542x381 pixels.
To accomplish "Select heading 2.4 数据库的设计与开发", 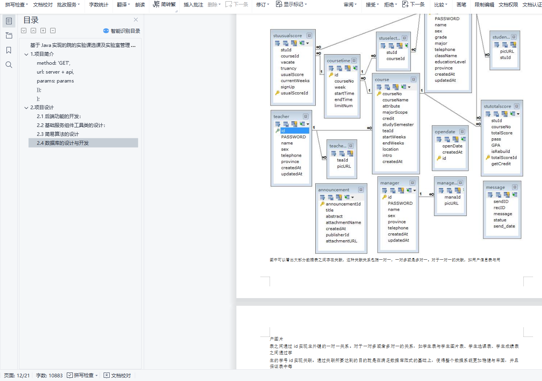I will (x=83, y=143).
